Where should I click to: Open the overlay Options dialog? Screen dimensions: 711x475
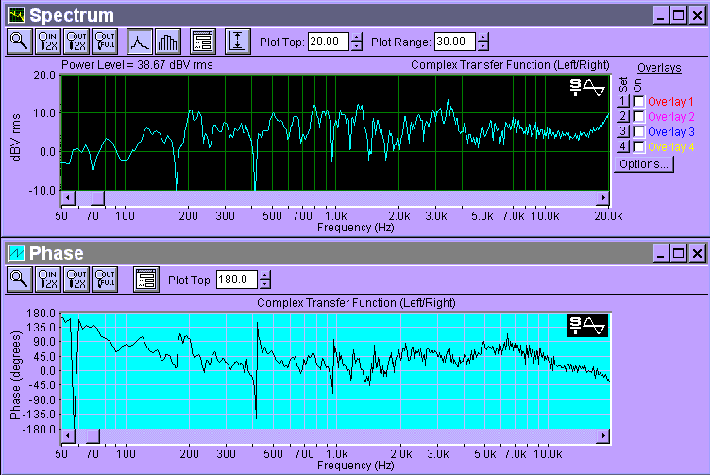pos(643,163)
